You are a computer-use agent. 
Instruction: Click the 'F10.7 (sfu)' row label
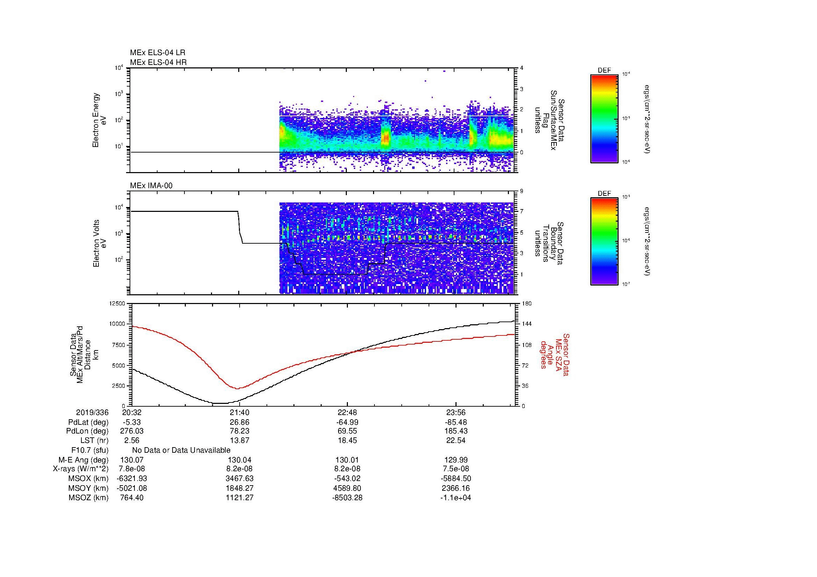click(90, 450)
